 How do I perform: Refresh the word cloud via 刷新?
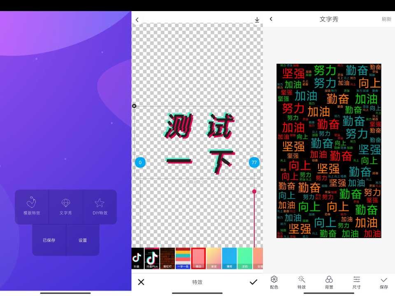click(x=387, y=19)
